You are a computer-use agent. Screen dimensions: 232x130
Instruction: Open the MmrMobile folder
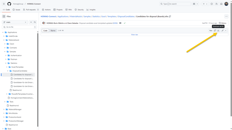click(13, 113)
